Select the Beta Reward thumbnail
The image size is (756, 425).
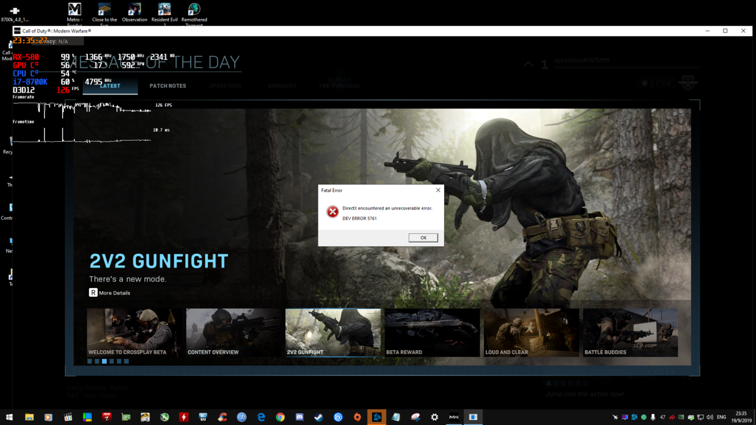point(432,332)
